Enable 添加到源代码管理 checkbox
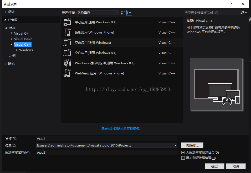 tap(183, 158)
